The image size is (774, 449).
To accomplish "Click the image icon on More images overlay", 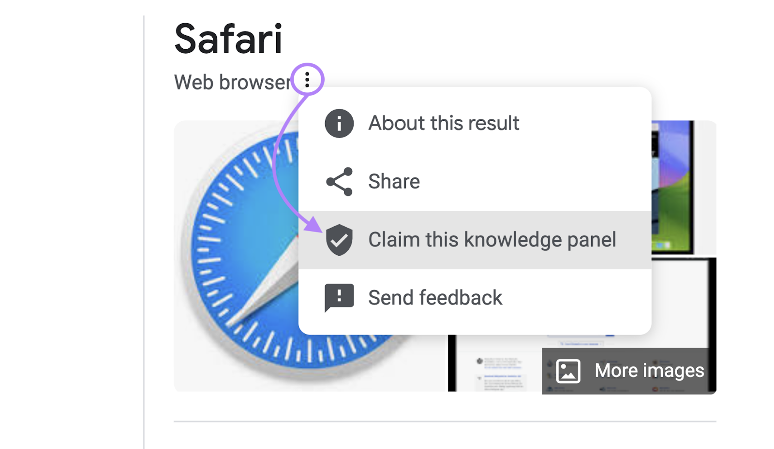I will (x=569, y=371).
